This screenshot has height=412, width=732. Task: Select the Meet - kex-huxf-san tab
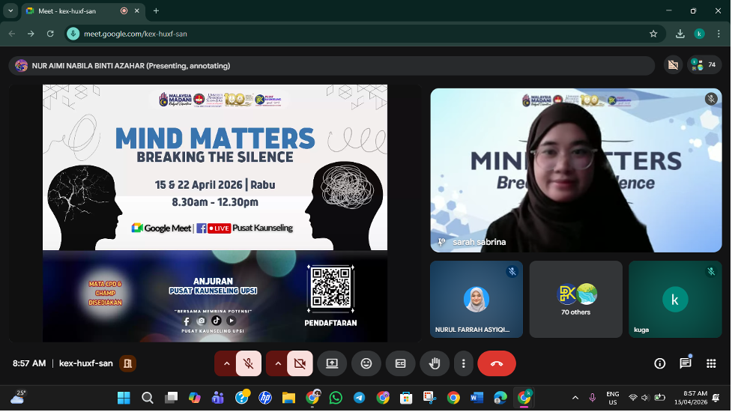click(71, 11)
